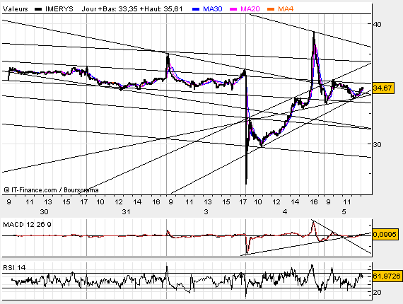Select the MA30 label text
Image resolution: width=403 pixels, height=304 pixels.
click(213, 9)
